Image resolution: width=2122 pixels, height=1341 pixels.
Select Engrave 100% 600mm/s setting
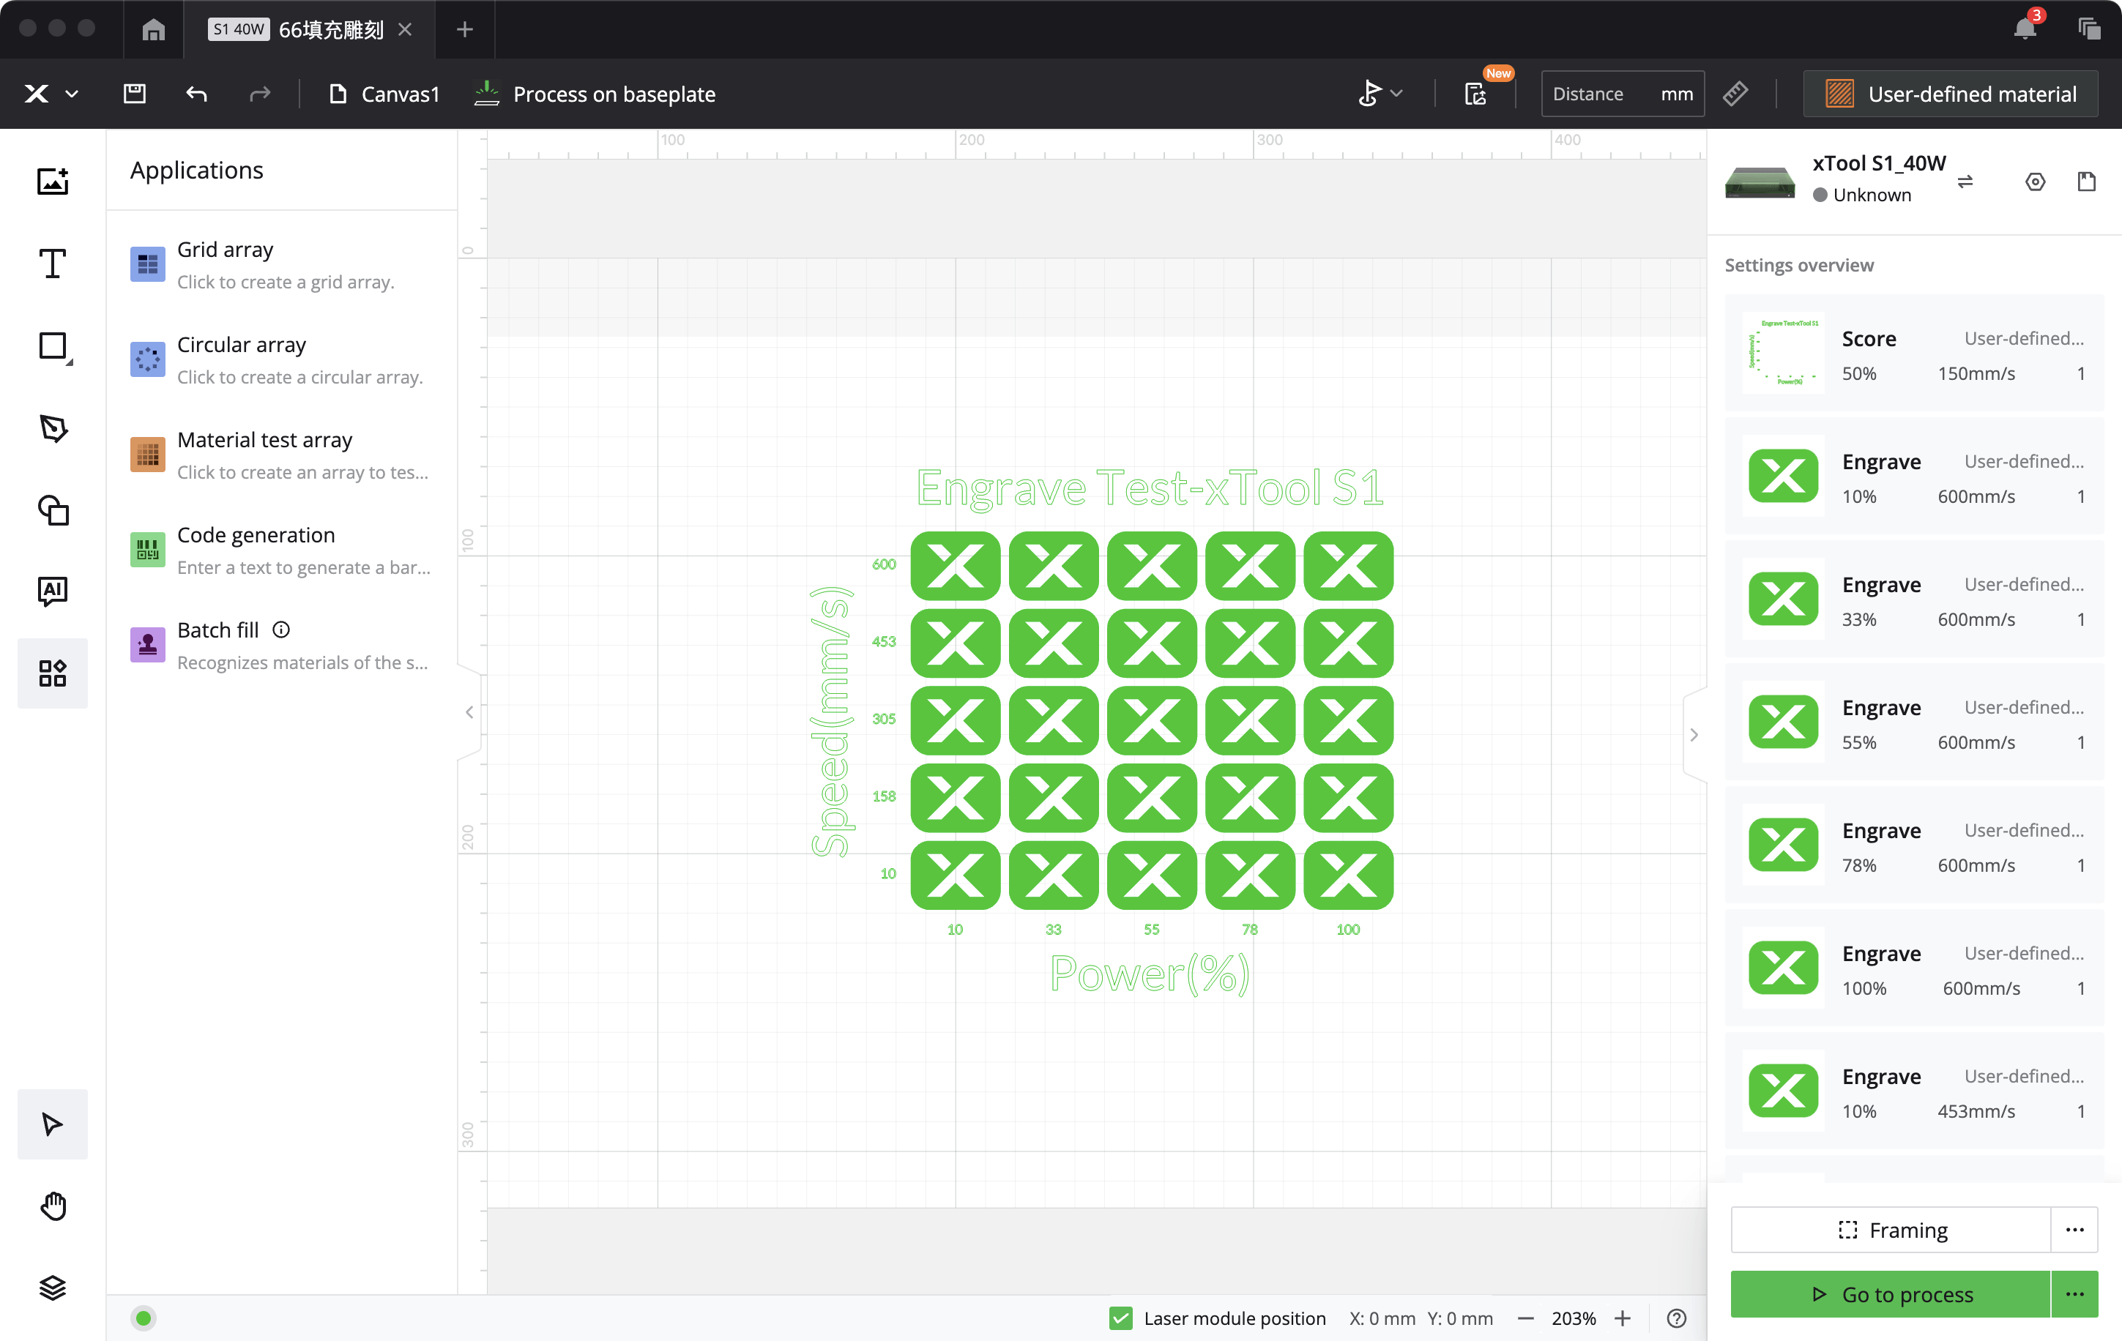coord(1914,969)
